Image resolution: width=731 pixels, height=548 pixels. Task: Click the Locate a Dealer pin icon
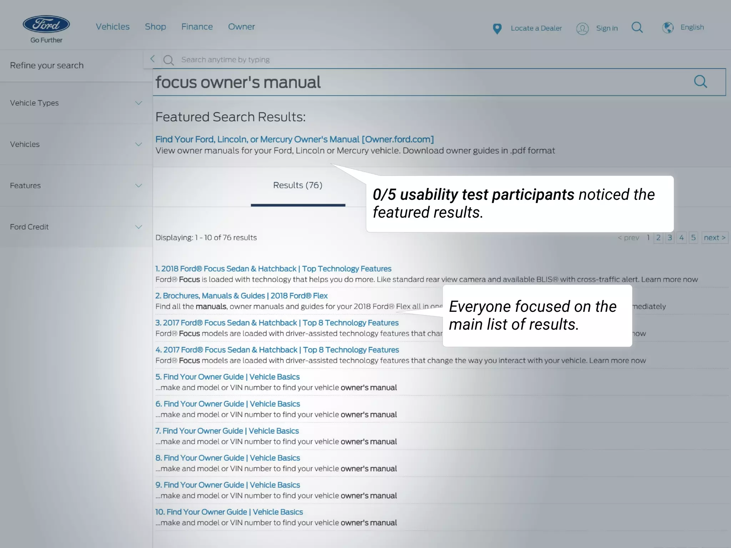pyautogui.click(x=497, y=29)
